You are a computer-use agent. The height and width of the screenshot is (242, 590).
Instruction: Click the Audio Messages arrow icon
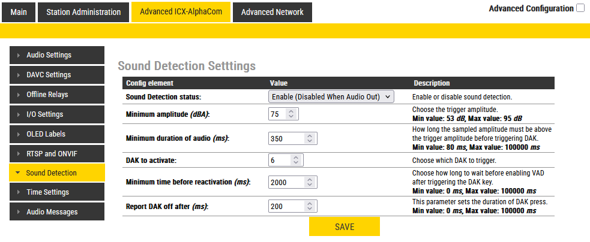19,212
